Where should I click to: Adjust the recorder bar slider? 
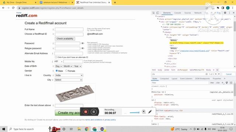(134, 113)
